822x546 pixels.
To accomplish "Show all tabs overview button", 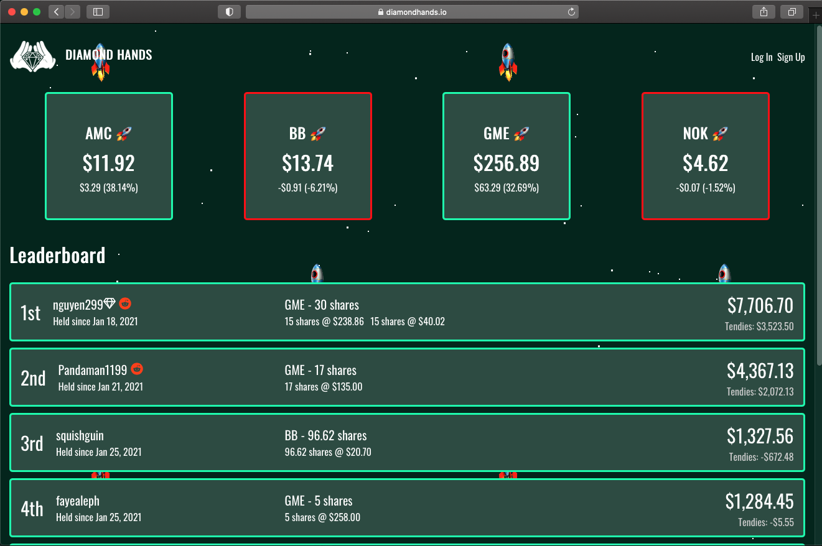I will click(792, 11).
